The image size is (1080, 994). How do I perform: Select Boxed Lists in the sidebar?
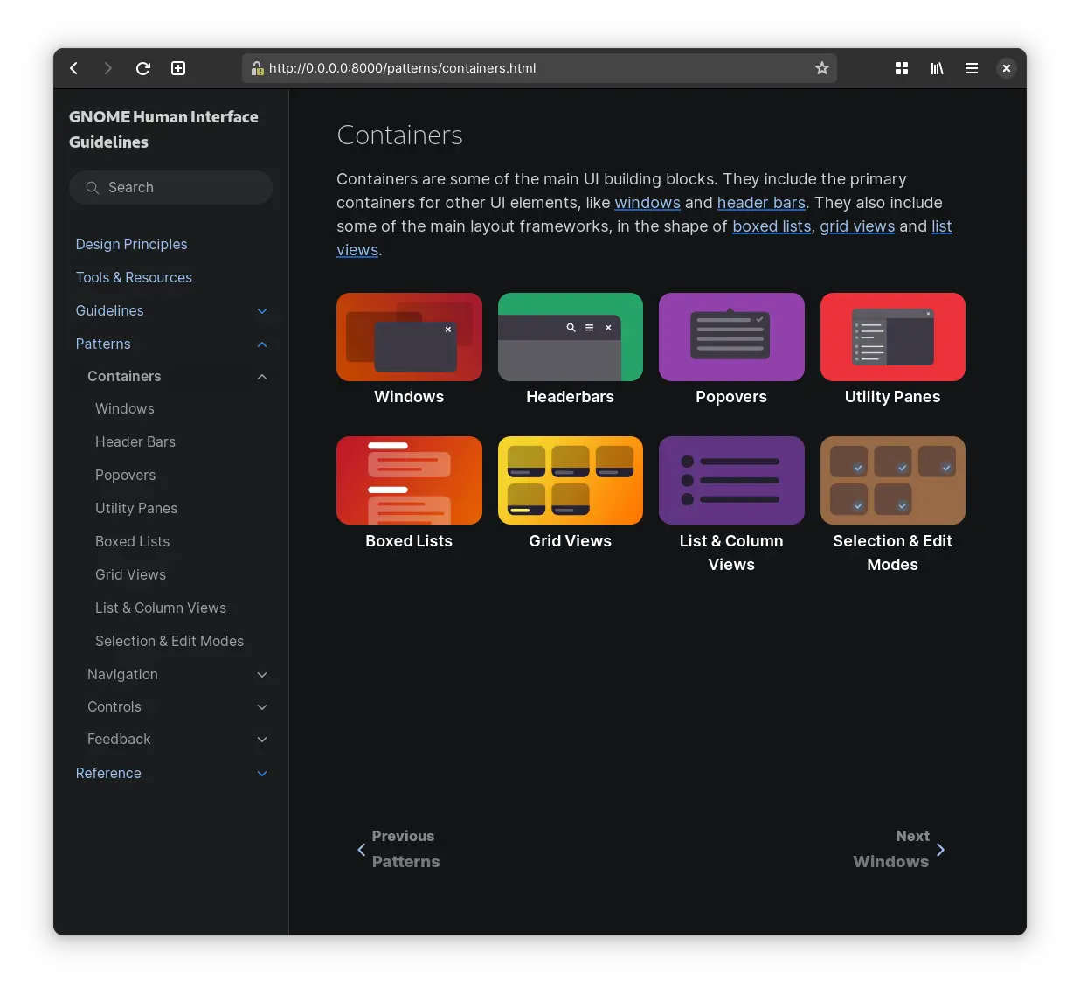point(132,541)
